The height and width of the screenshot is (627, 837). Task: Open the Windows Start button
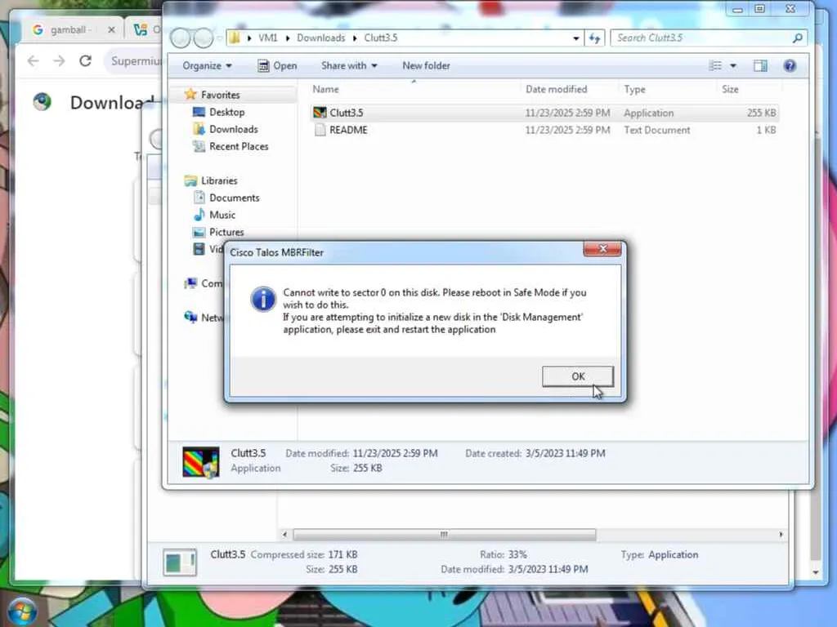(x=23, y=611)
